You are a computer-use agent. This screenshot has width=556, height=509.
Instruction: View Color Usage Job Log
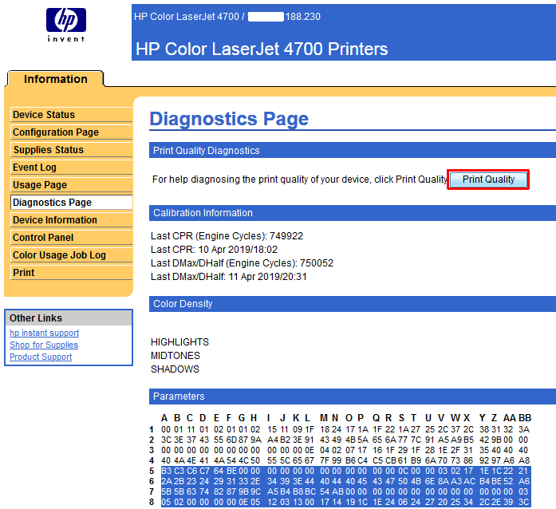click(71, 255)
